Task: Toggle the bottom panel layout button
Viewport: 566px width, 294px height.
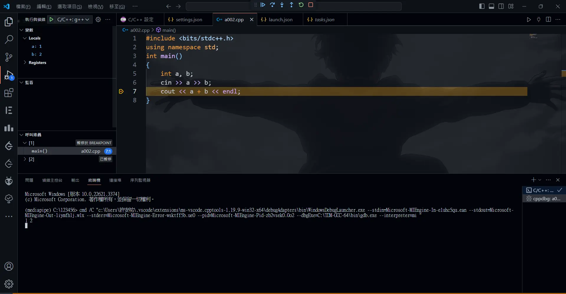Action: pos(491,6)
